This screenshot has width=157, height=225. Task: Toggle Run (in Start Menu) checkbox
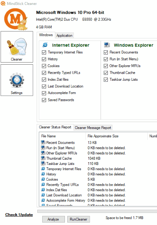106,59
